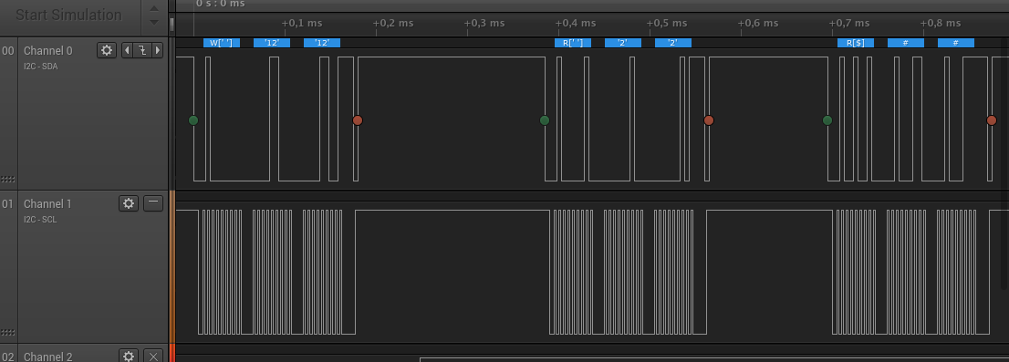This screenshot has height=362, width=1009.
Task: Click the green start marker before +0,7 ms
Action: pos(827,120)
